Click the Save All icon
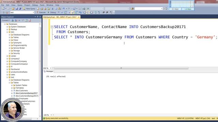This screenshot has width=218, height=122. (x=20, y=8)
